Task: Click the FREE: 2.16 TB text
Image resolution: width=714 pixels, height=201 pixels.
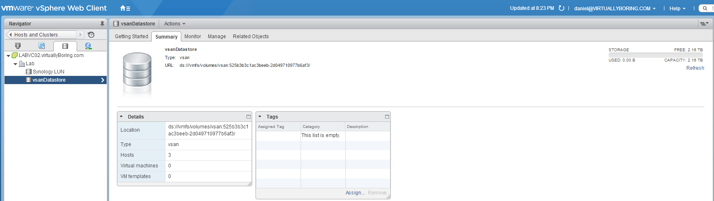Action: (x=688, y=50)
